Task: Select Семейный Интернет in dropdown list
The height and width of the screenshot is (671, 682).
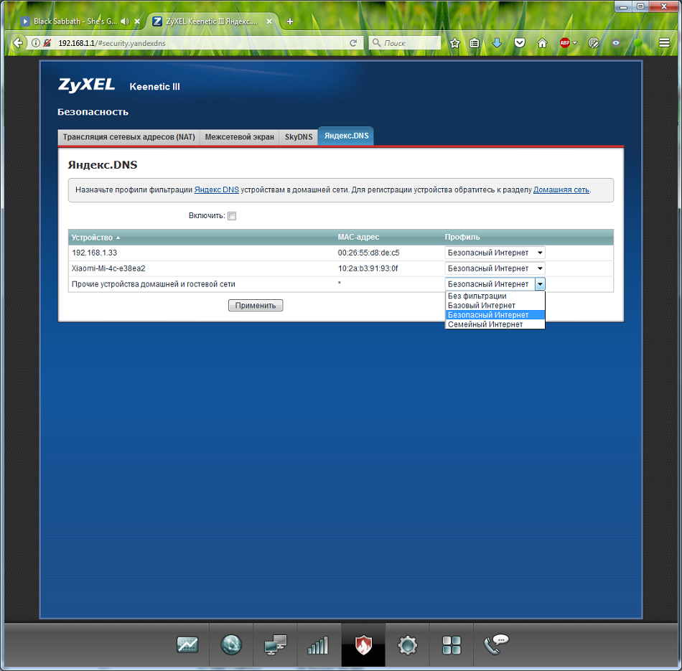Action: tap(495, 324)
